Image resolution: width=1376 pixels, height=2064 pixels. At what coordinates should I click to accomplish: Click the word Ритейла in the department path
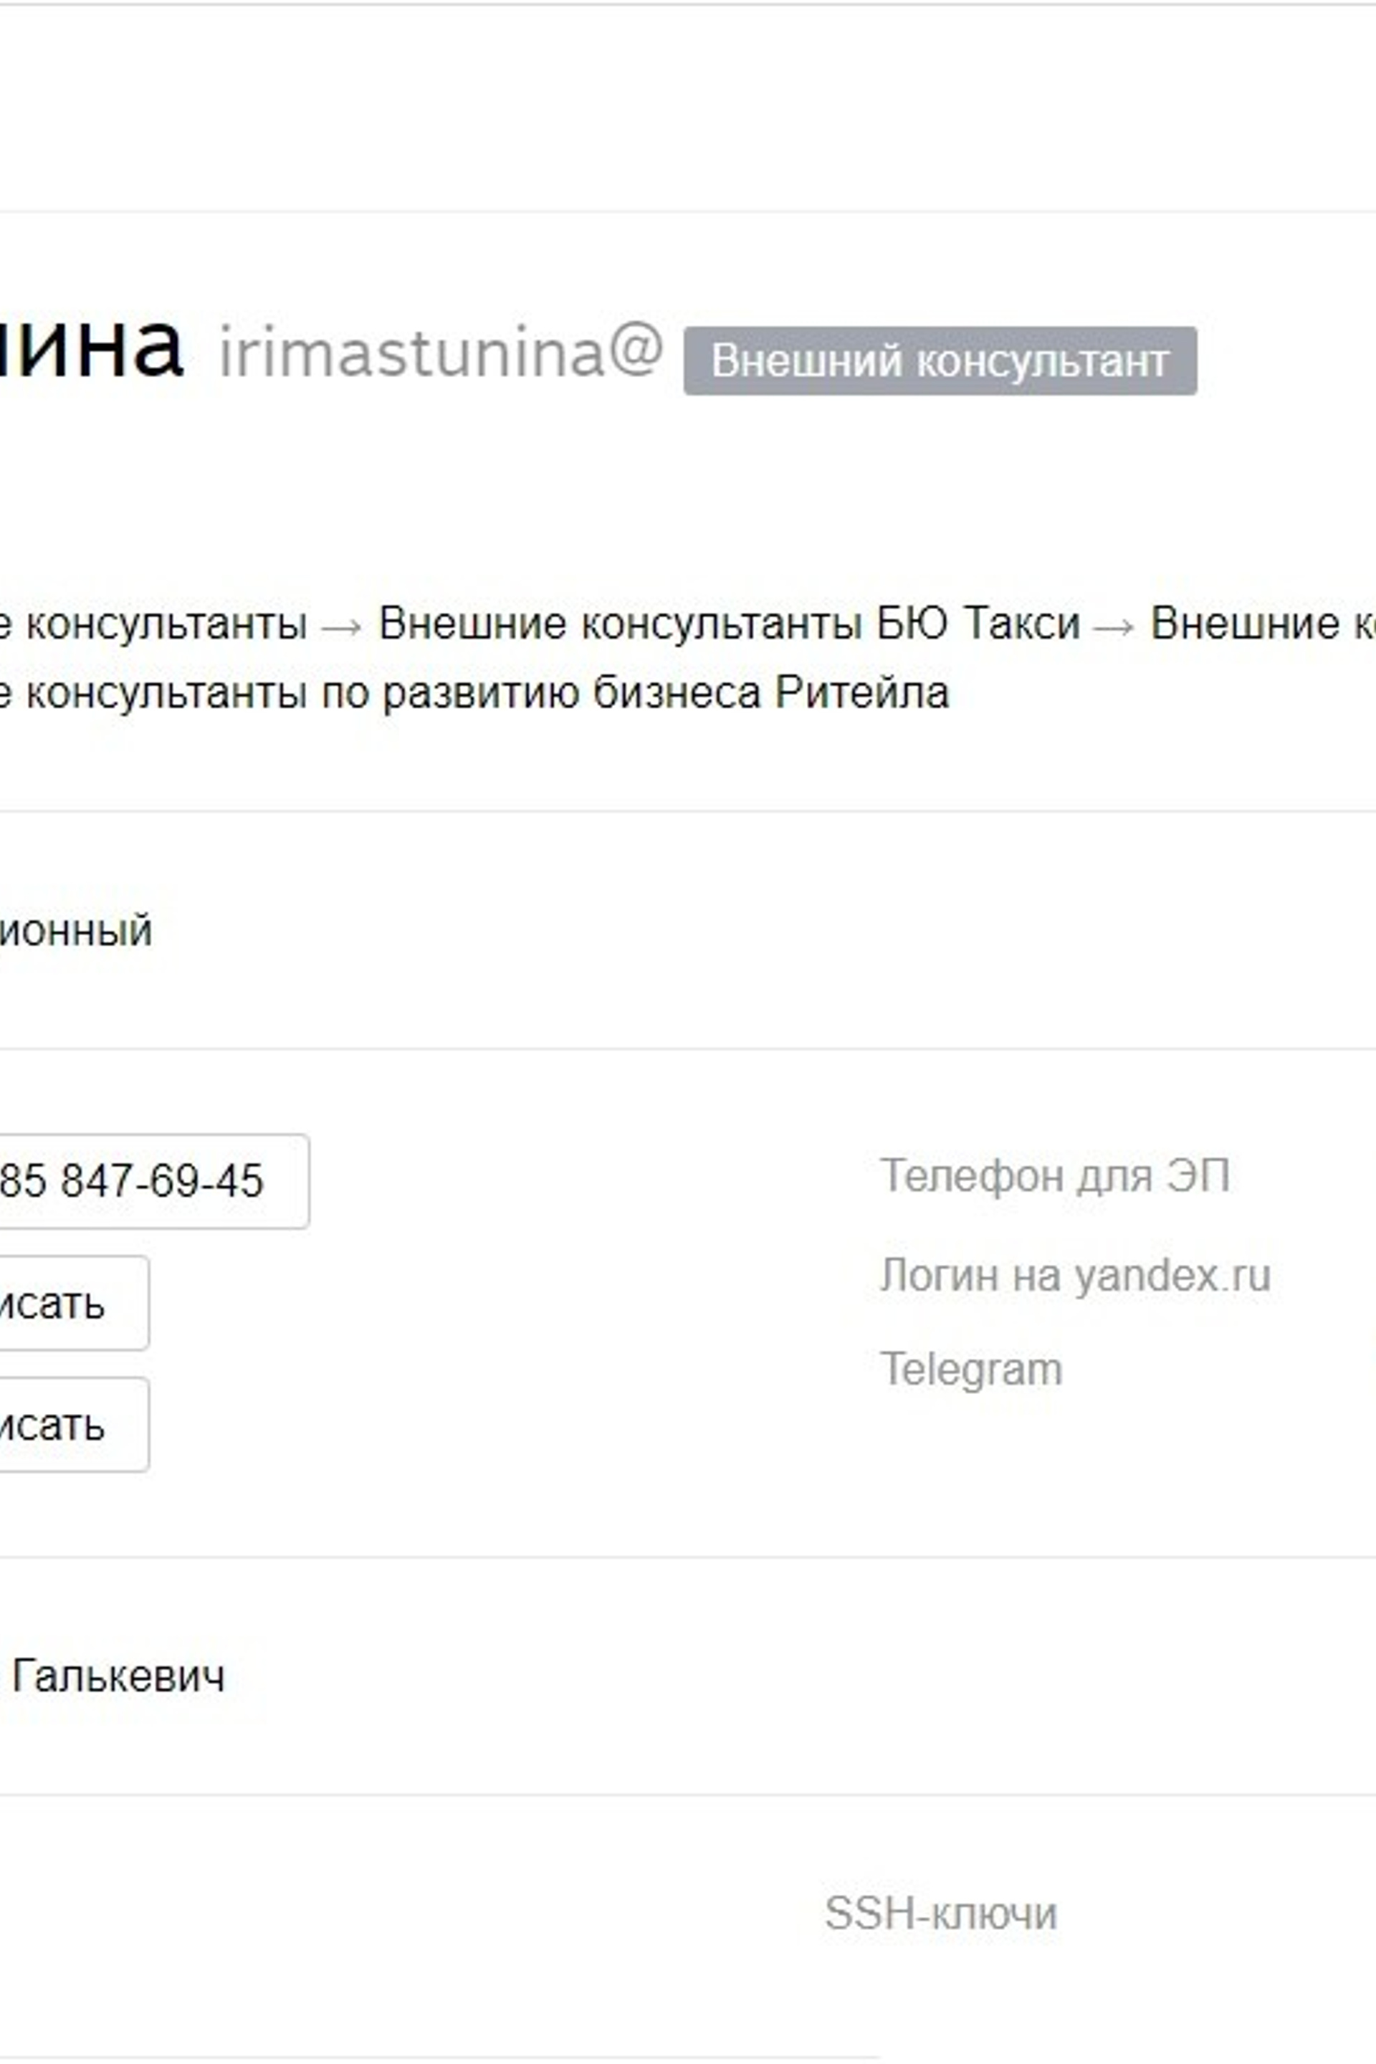[x=861, y=693]
